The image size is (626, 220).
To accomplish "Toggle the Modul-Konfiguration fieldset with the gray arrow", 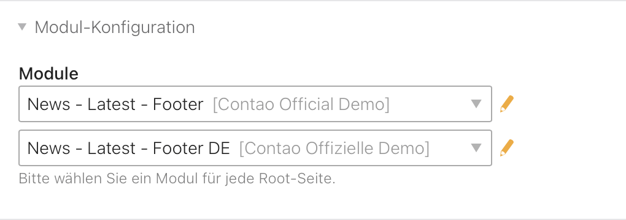I will 22,27.
